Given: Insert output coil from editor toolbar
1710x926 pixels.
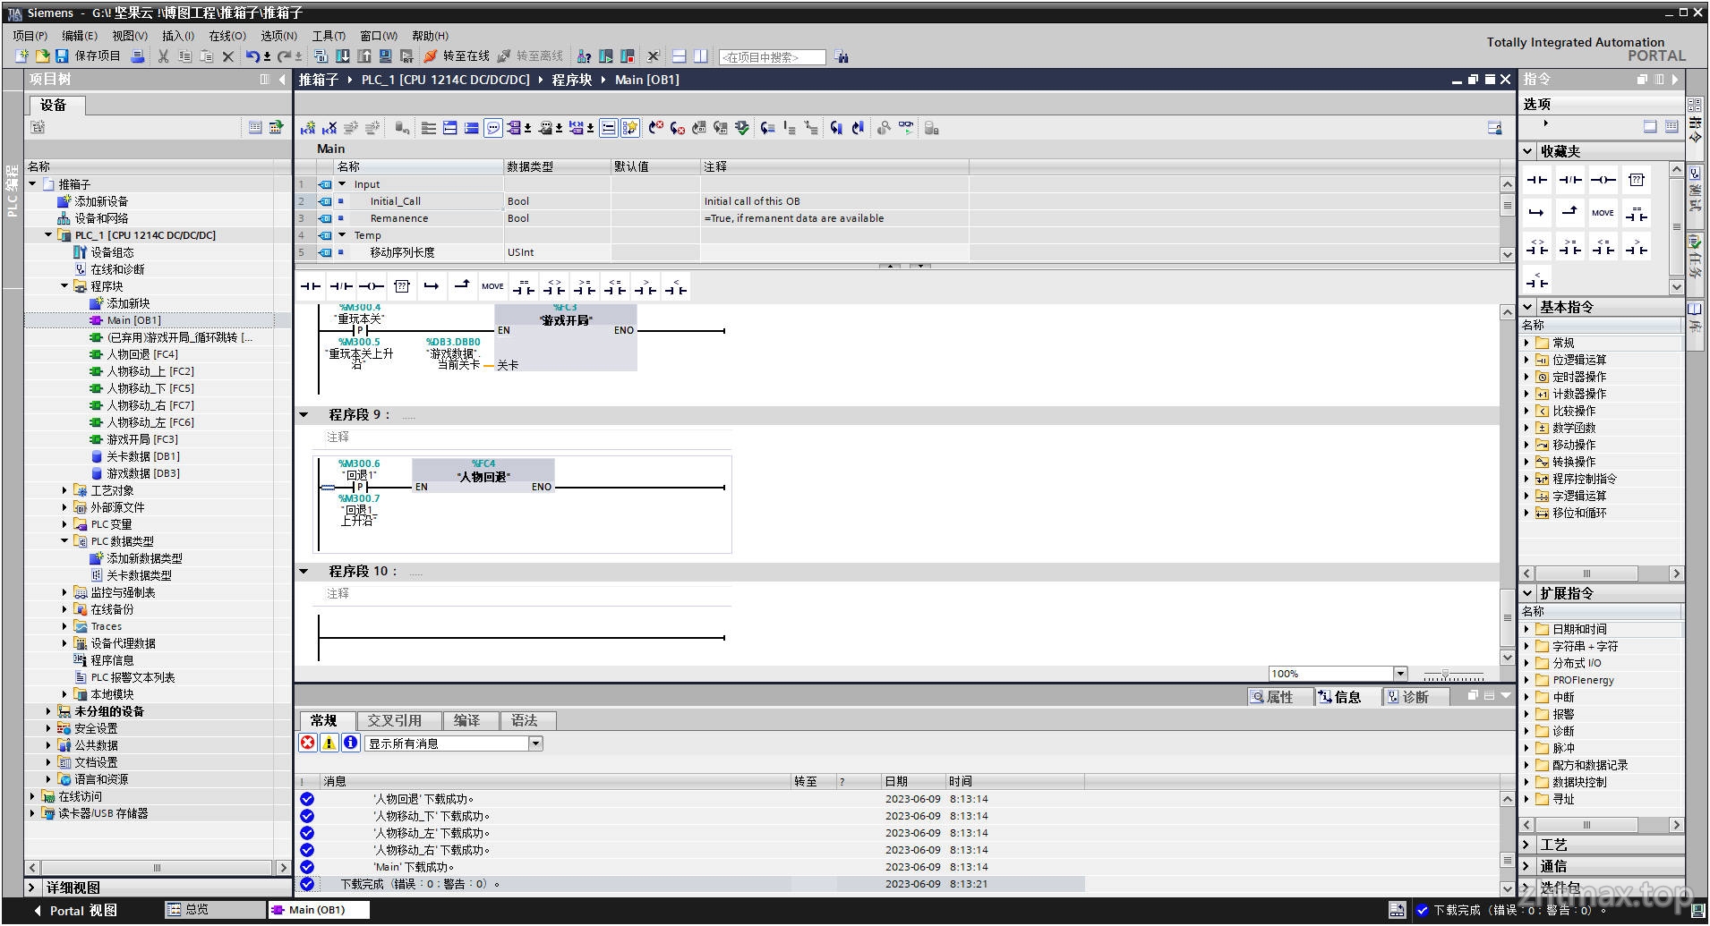Looking at the screenshot, I should pyautogui.click(x=371, y=287).
